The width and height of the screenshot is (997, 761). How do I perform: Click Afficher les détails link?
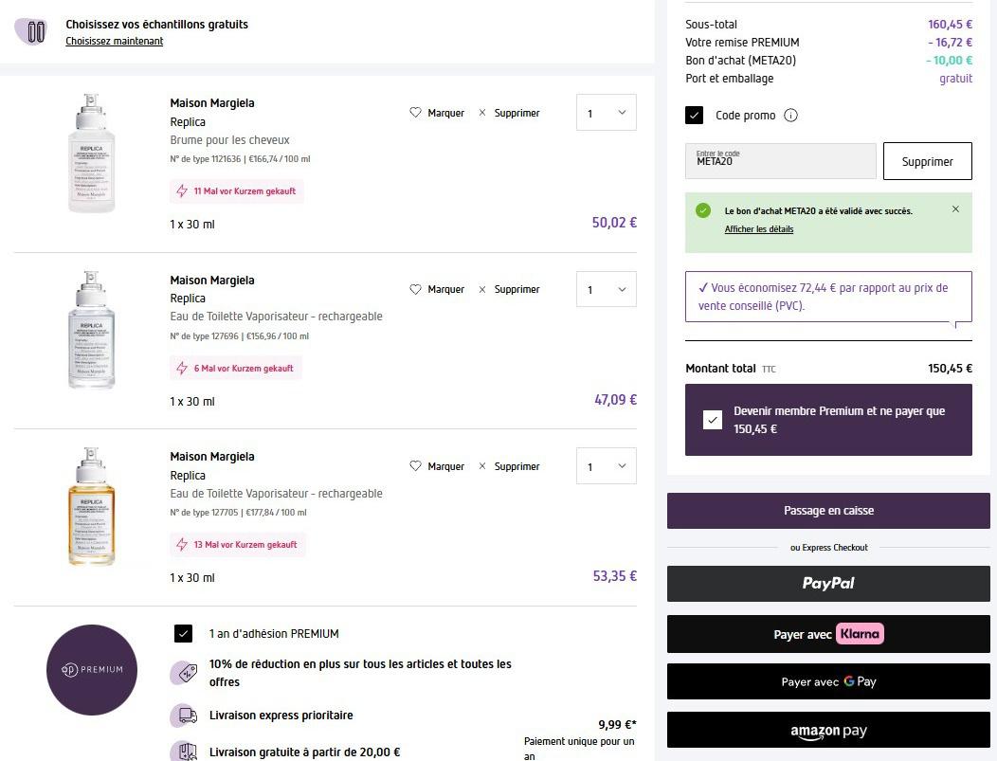pyautogui.click(x=758, y=229)
